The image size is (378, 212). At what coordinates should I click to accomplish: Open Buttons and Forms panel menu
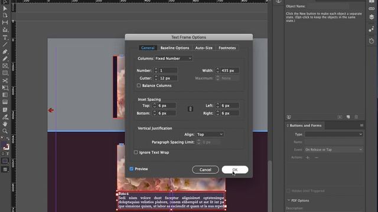click(x=361, y=125)
